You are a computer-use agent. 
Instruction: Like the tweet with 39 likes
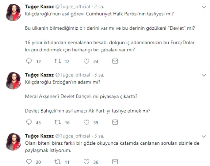[x=87, y=122]
